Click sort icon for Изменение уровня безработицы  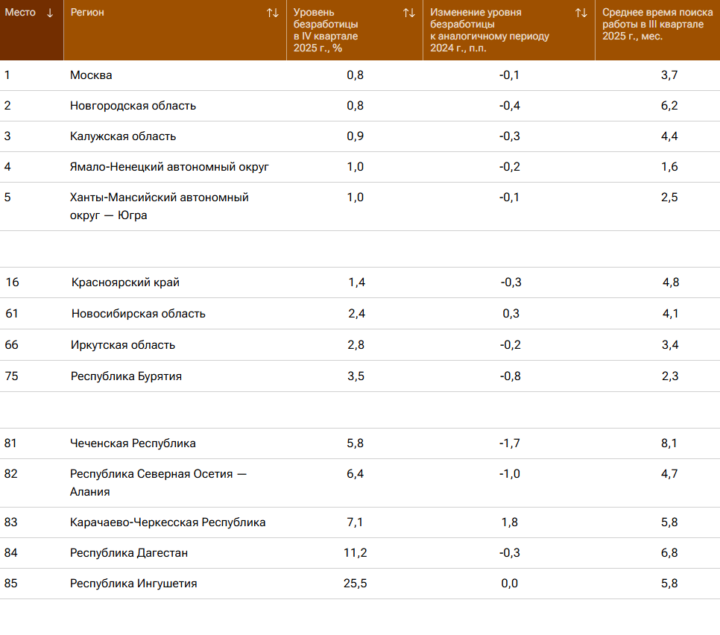point(581,13)
